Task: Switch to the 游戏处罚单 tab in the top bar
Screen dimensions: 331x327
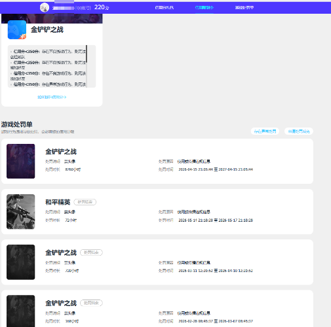Action: (244, 8)
